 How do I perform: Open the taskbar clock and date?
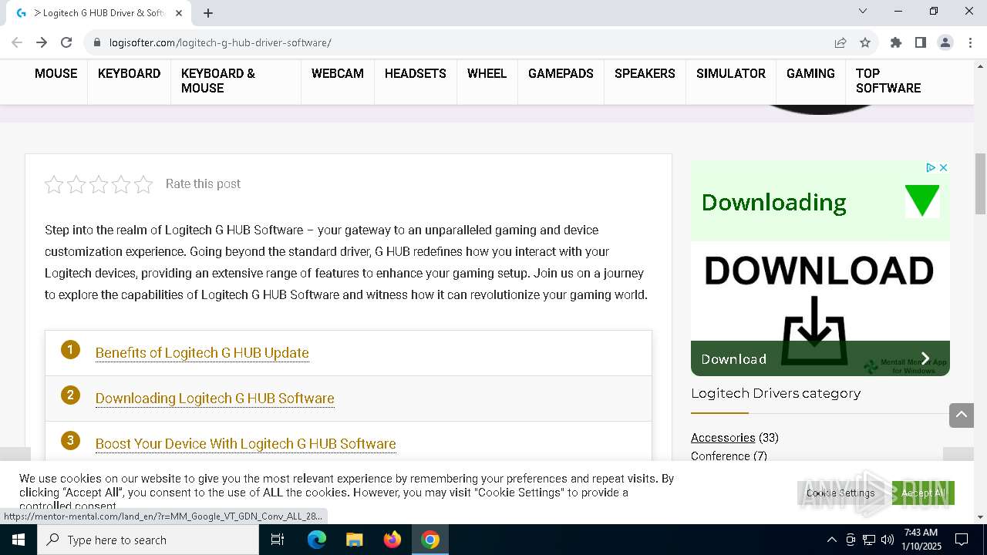[921, 540]
